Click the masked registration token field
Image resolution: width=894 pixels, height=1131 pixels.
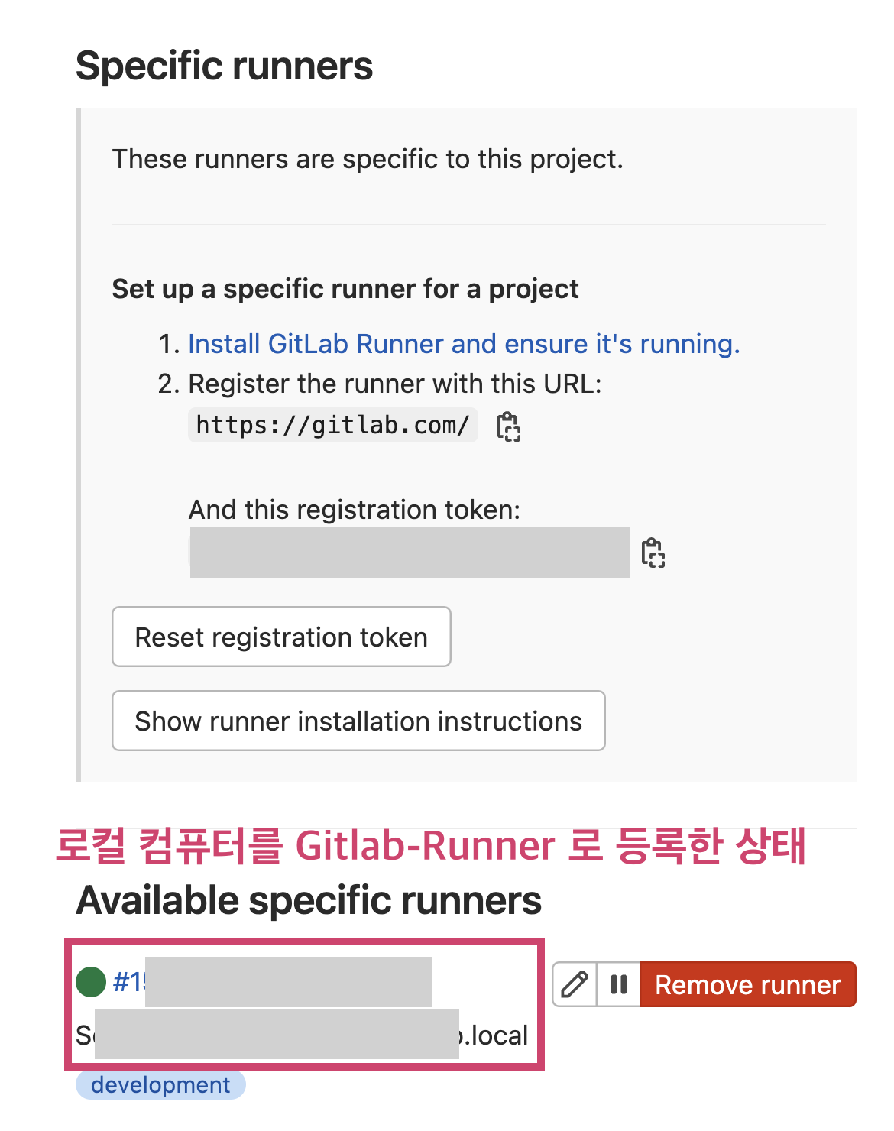[x=410, y=552]
